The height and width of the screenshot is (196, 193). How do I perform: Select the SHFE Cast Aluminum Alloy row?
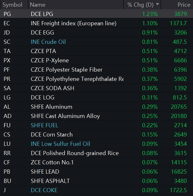pyautogui.click(x=96, y=116)
